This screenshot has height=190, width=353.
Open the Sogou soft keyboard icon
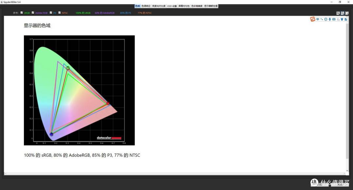pyautogui.click(x=334, y=19)
